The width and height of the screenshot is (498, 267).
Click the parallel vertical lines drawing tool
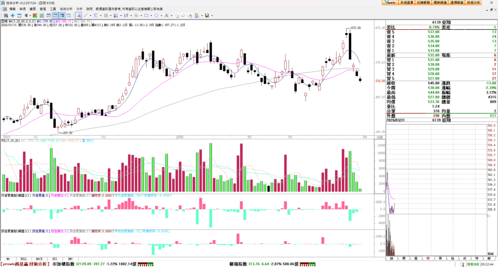pos(106,16)
